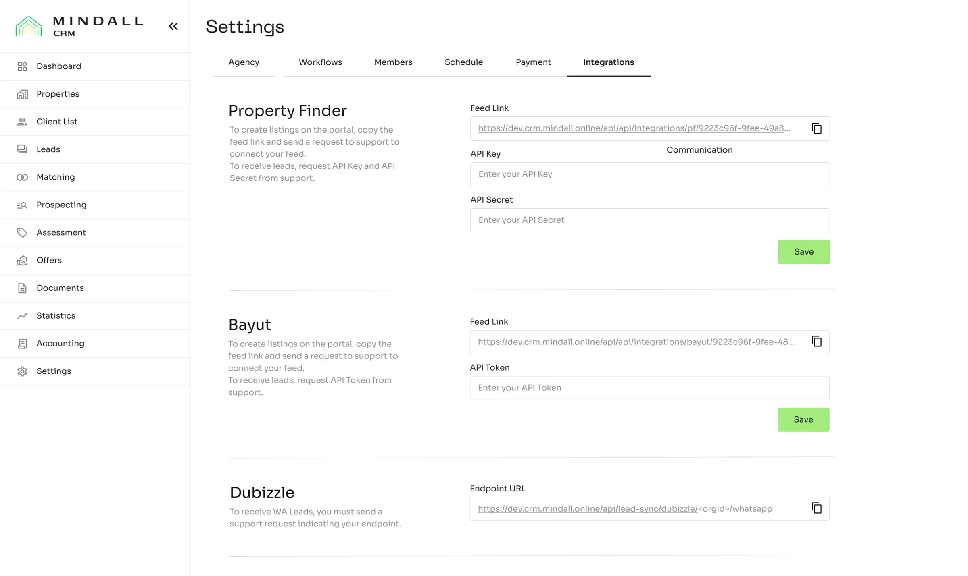968x576 pixels.
Task: Save the Property Finder integration settings
Action: pyautogui.click(x=803, y=252)
